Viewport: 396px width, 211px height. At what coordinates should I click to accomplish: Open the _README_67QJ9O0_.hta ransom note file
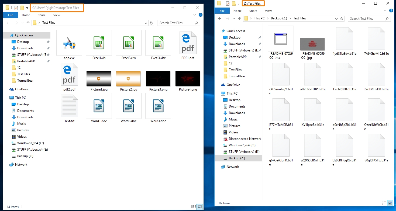[281, 39]
